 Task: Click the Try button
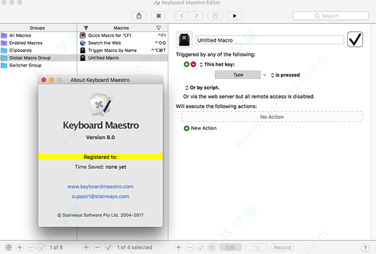click(x=256, y=247)
